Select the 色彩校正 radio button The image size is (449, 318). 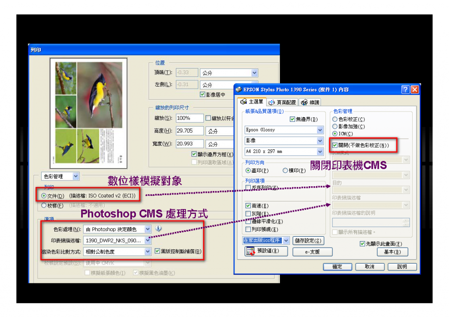tap(335, 119)
